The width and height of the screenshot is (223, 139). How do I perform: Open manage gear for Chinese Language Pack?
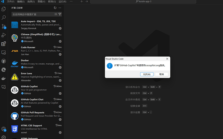point(60,41)
